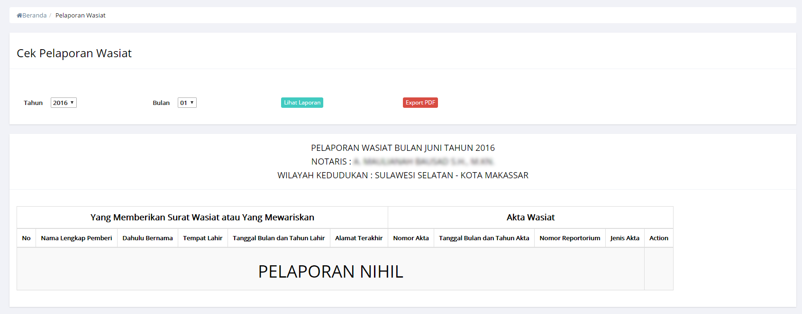Click the Dahulu Bernama column header
This screenshot has width=802, height=314.
147,238
